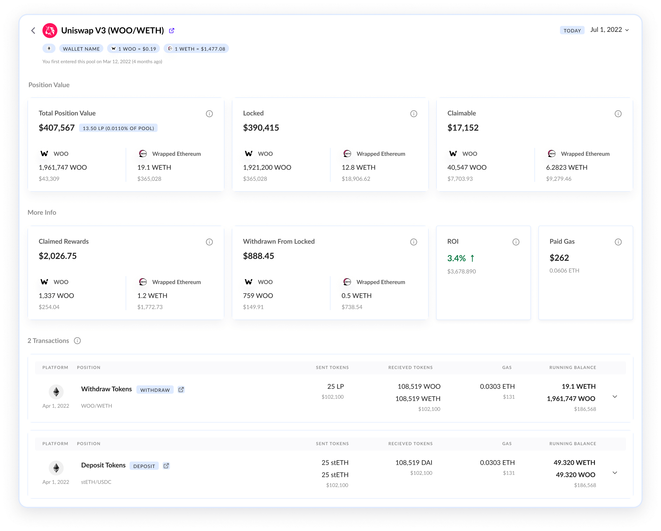Click the stETH/USDC pair label
This screenshot has width=661, height=531.
point(96,482)
